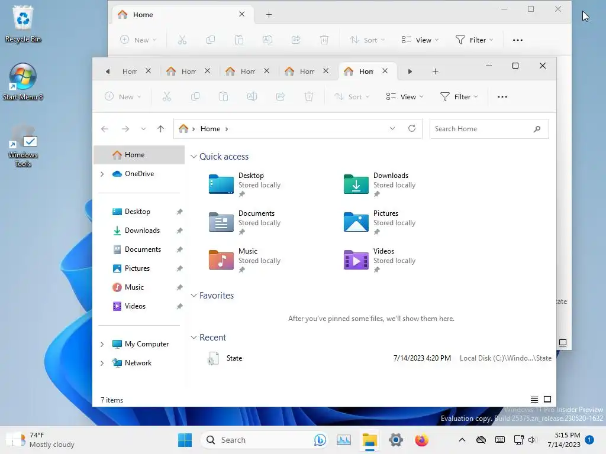Expand My Computer in the navigation pane
This screenshot has height=454, width=606.
coord(102,345)
